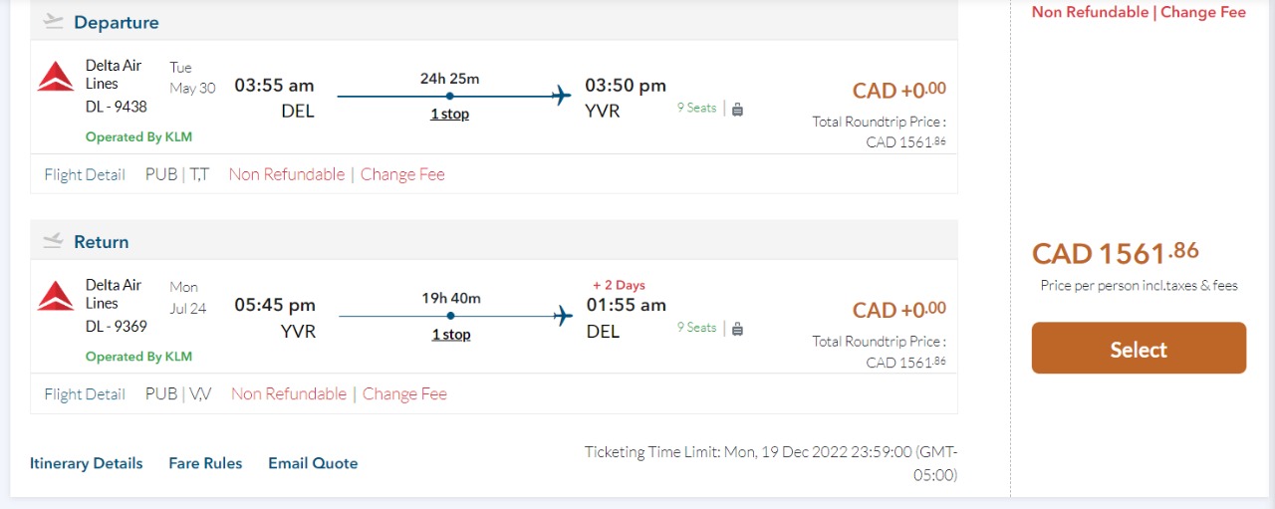Click the baggage icon on the departure flight
The height and width of the screenshot is (509, 1275).
coord(738,110)
